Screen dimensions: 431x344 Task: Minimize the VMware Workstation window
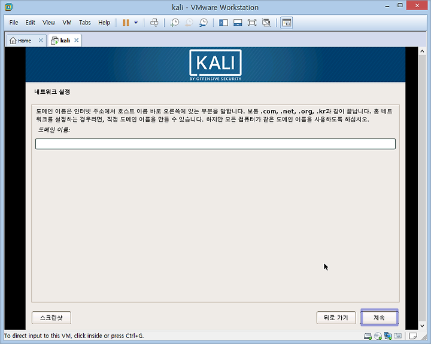pyautogui.click(x=387, y=6)
